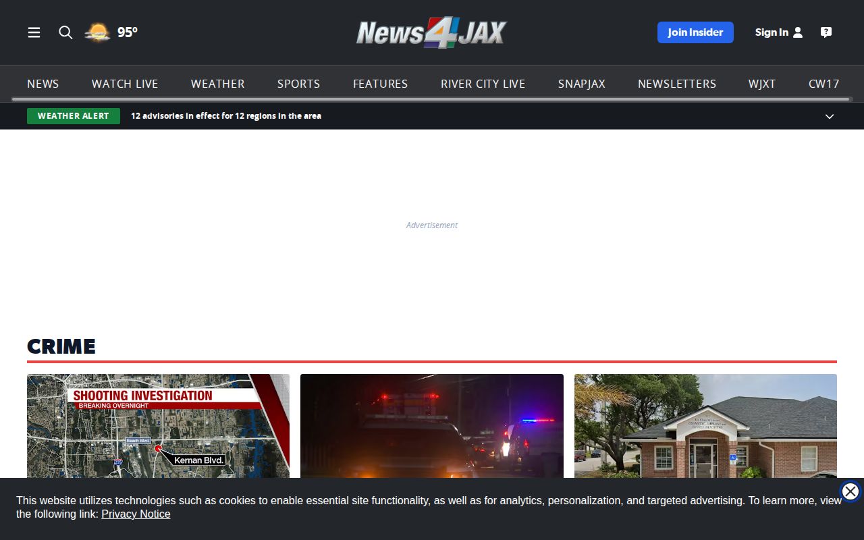
Task: Open the CW17 section
Action: tap(824, 84)
